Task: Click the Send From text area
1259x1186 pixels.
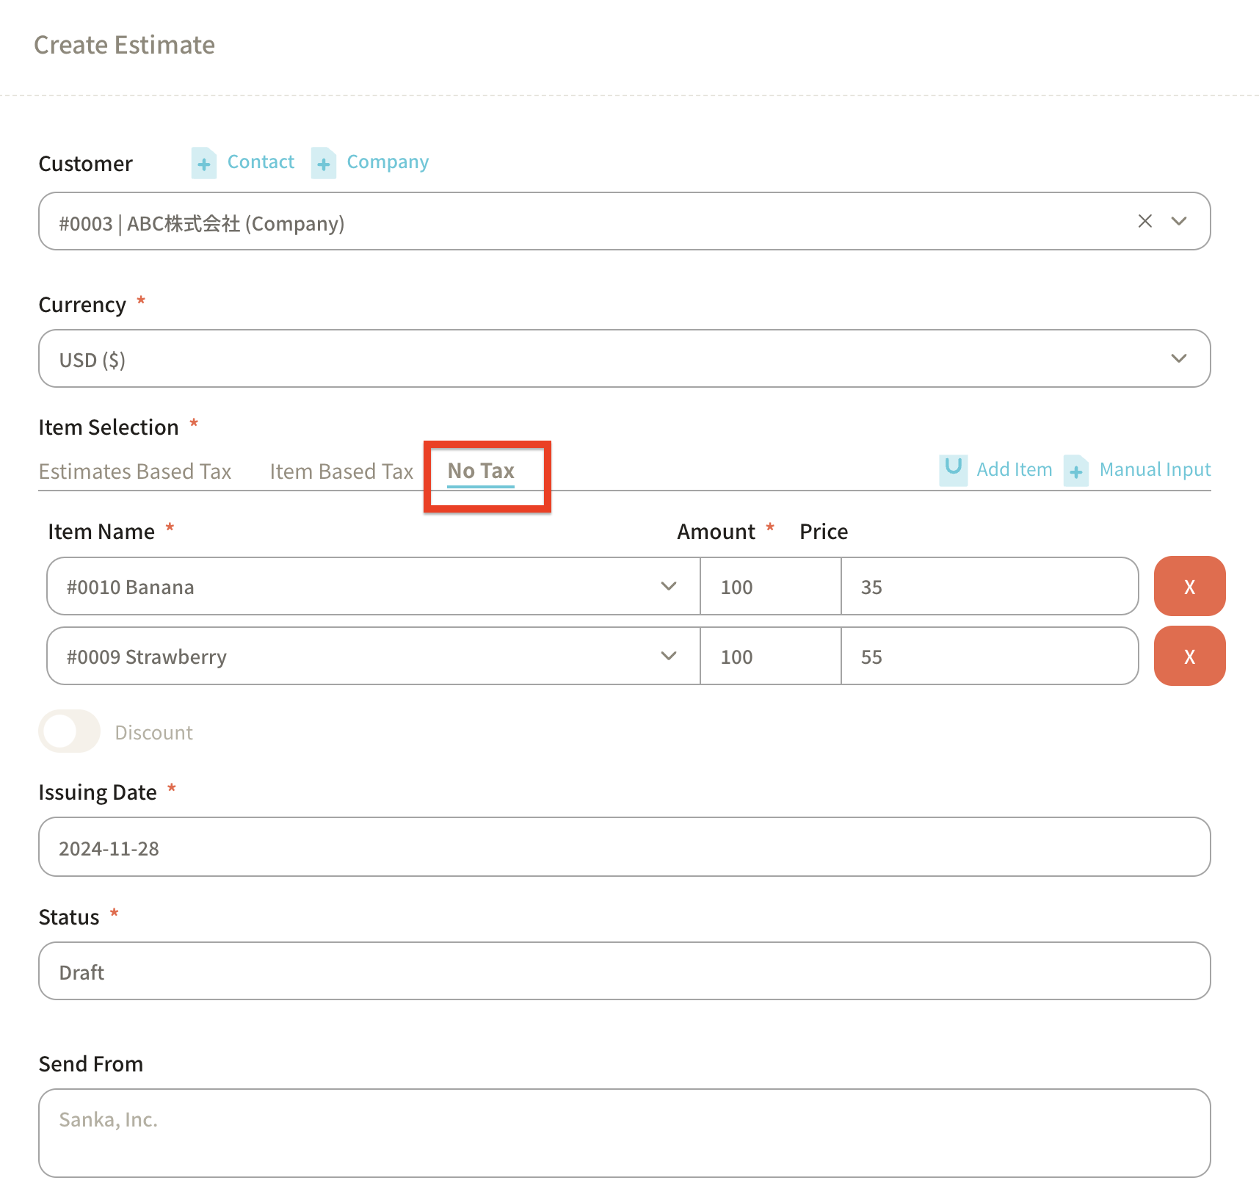Action: (x=624, y=1132)
